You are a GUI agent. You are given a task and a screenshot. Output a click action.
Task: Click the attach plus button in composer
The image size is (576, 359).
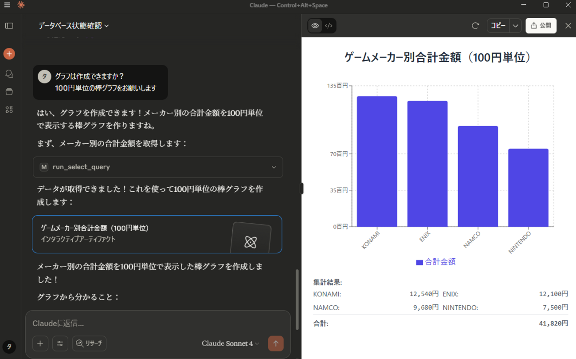[40, 343]
